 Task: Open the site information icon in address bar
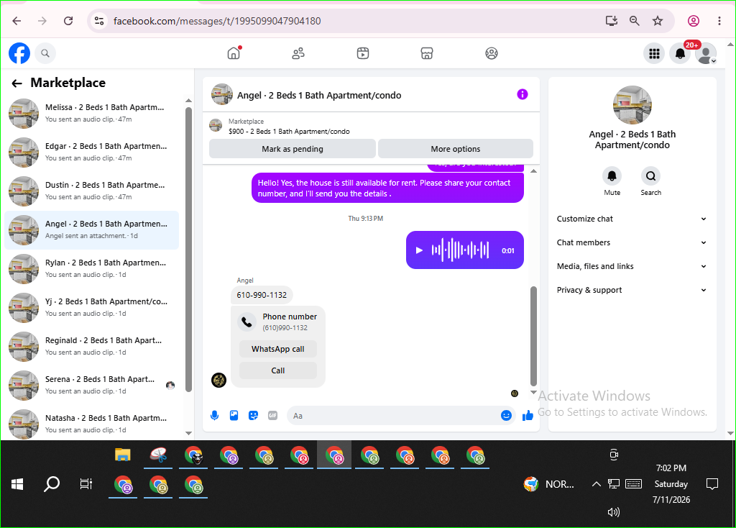[99, 21]
